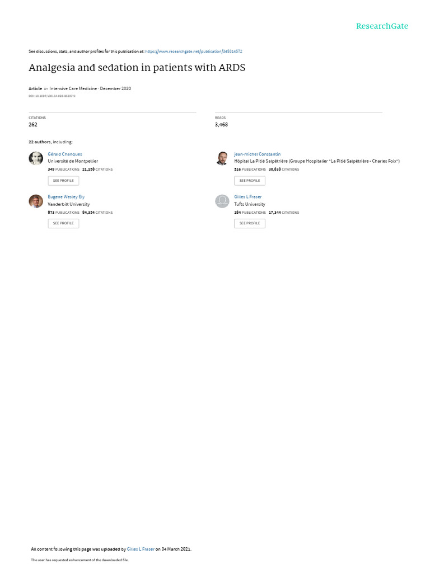This screenshot has width=430, height=573.
Task: Click Gilles L Fraser placeholder avatar icon
Action: pyautogui.click(x=222, y=201)
